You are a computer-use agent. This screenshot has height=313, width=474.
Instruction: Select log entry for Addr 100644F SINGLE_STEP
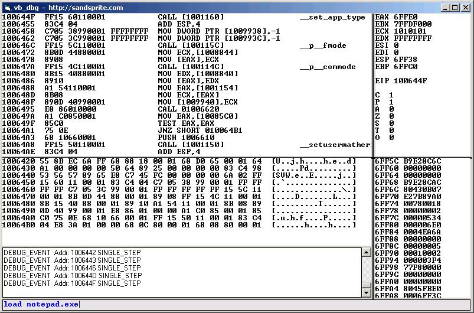click(72, 283)
